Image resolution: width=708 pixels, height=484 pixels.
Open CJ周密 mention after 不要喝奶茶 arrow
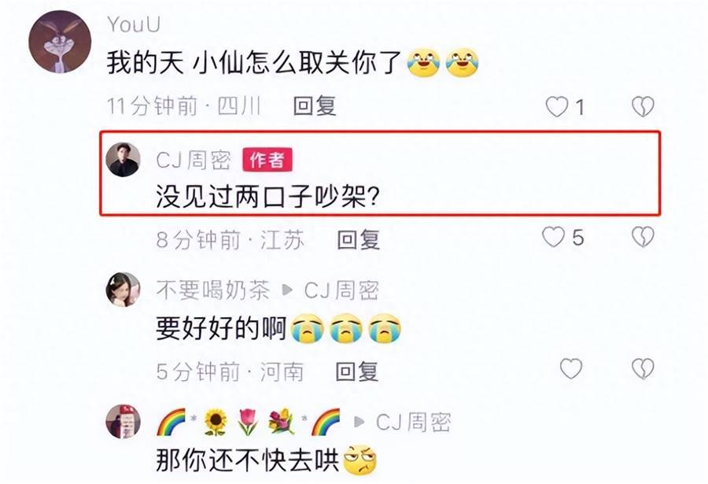tap(341, 290)
